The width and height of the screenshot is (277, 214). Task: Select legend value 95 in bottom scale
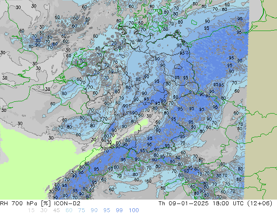(107, 211)
